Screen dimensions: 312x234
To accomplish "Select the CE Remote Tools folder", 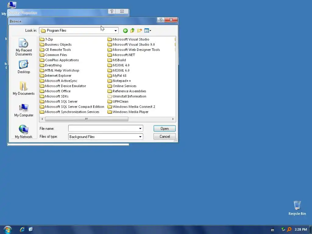I will [x=55, y=50].
